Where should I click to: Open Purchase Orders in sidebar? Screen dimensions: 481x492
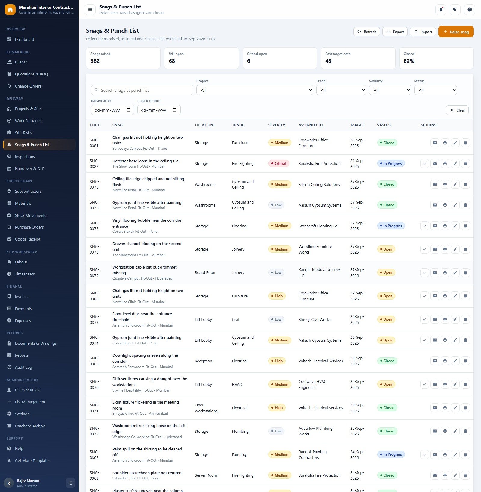[39, 227]
